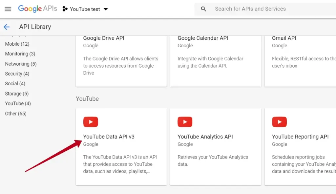Open the YouTube Analytics API title
Image resolution: width=336 pixels, height=194 pixels.
click(205, 137)
